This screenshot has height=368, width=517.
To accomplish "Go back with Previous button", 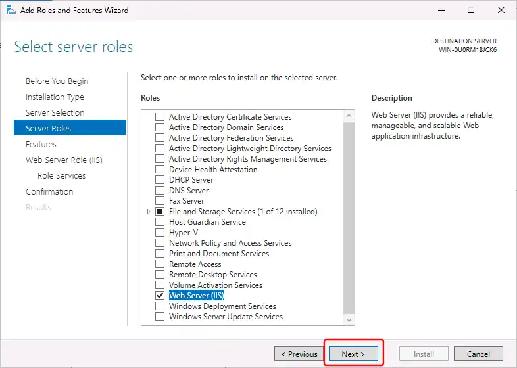I will [299, 354].
